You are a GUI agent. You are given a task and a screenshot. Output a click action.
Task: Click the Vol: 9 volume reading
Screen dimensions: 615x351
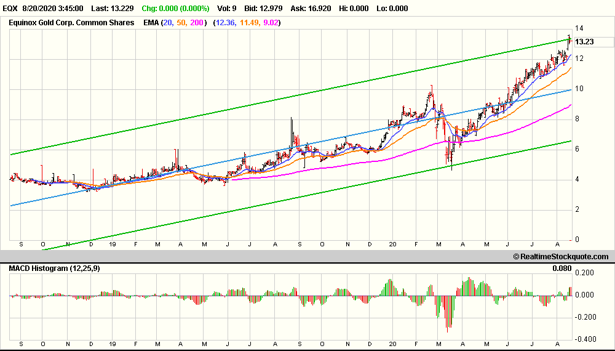click(x=226, y=8)
